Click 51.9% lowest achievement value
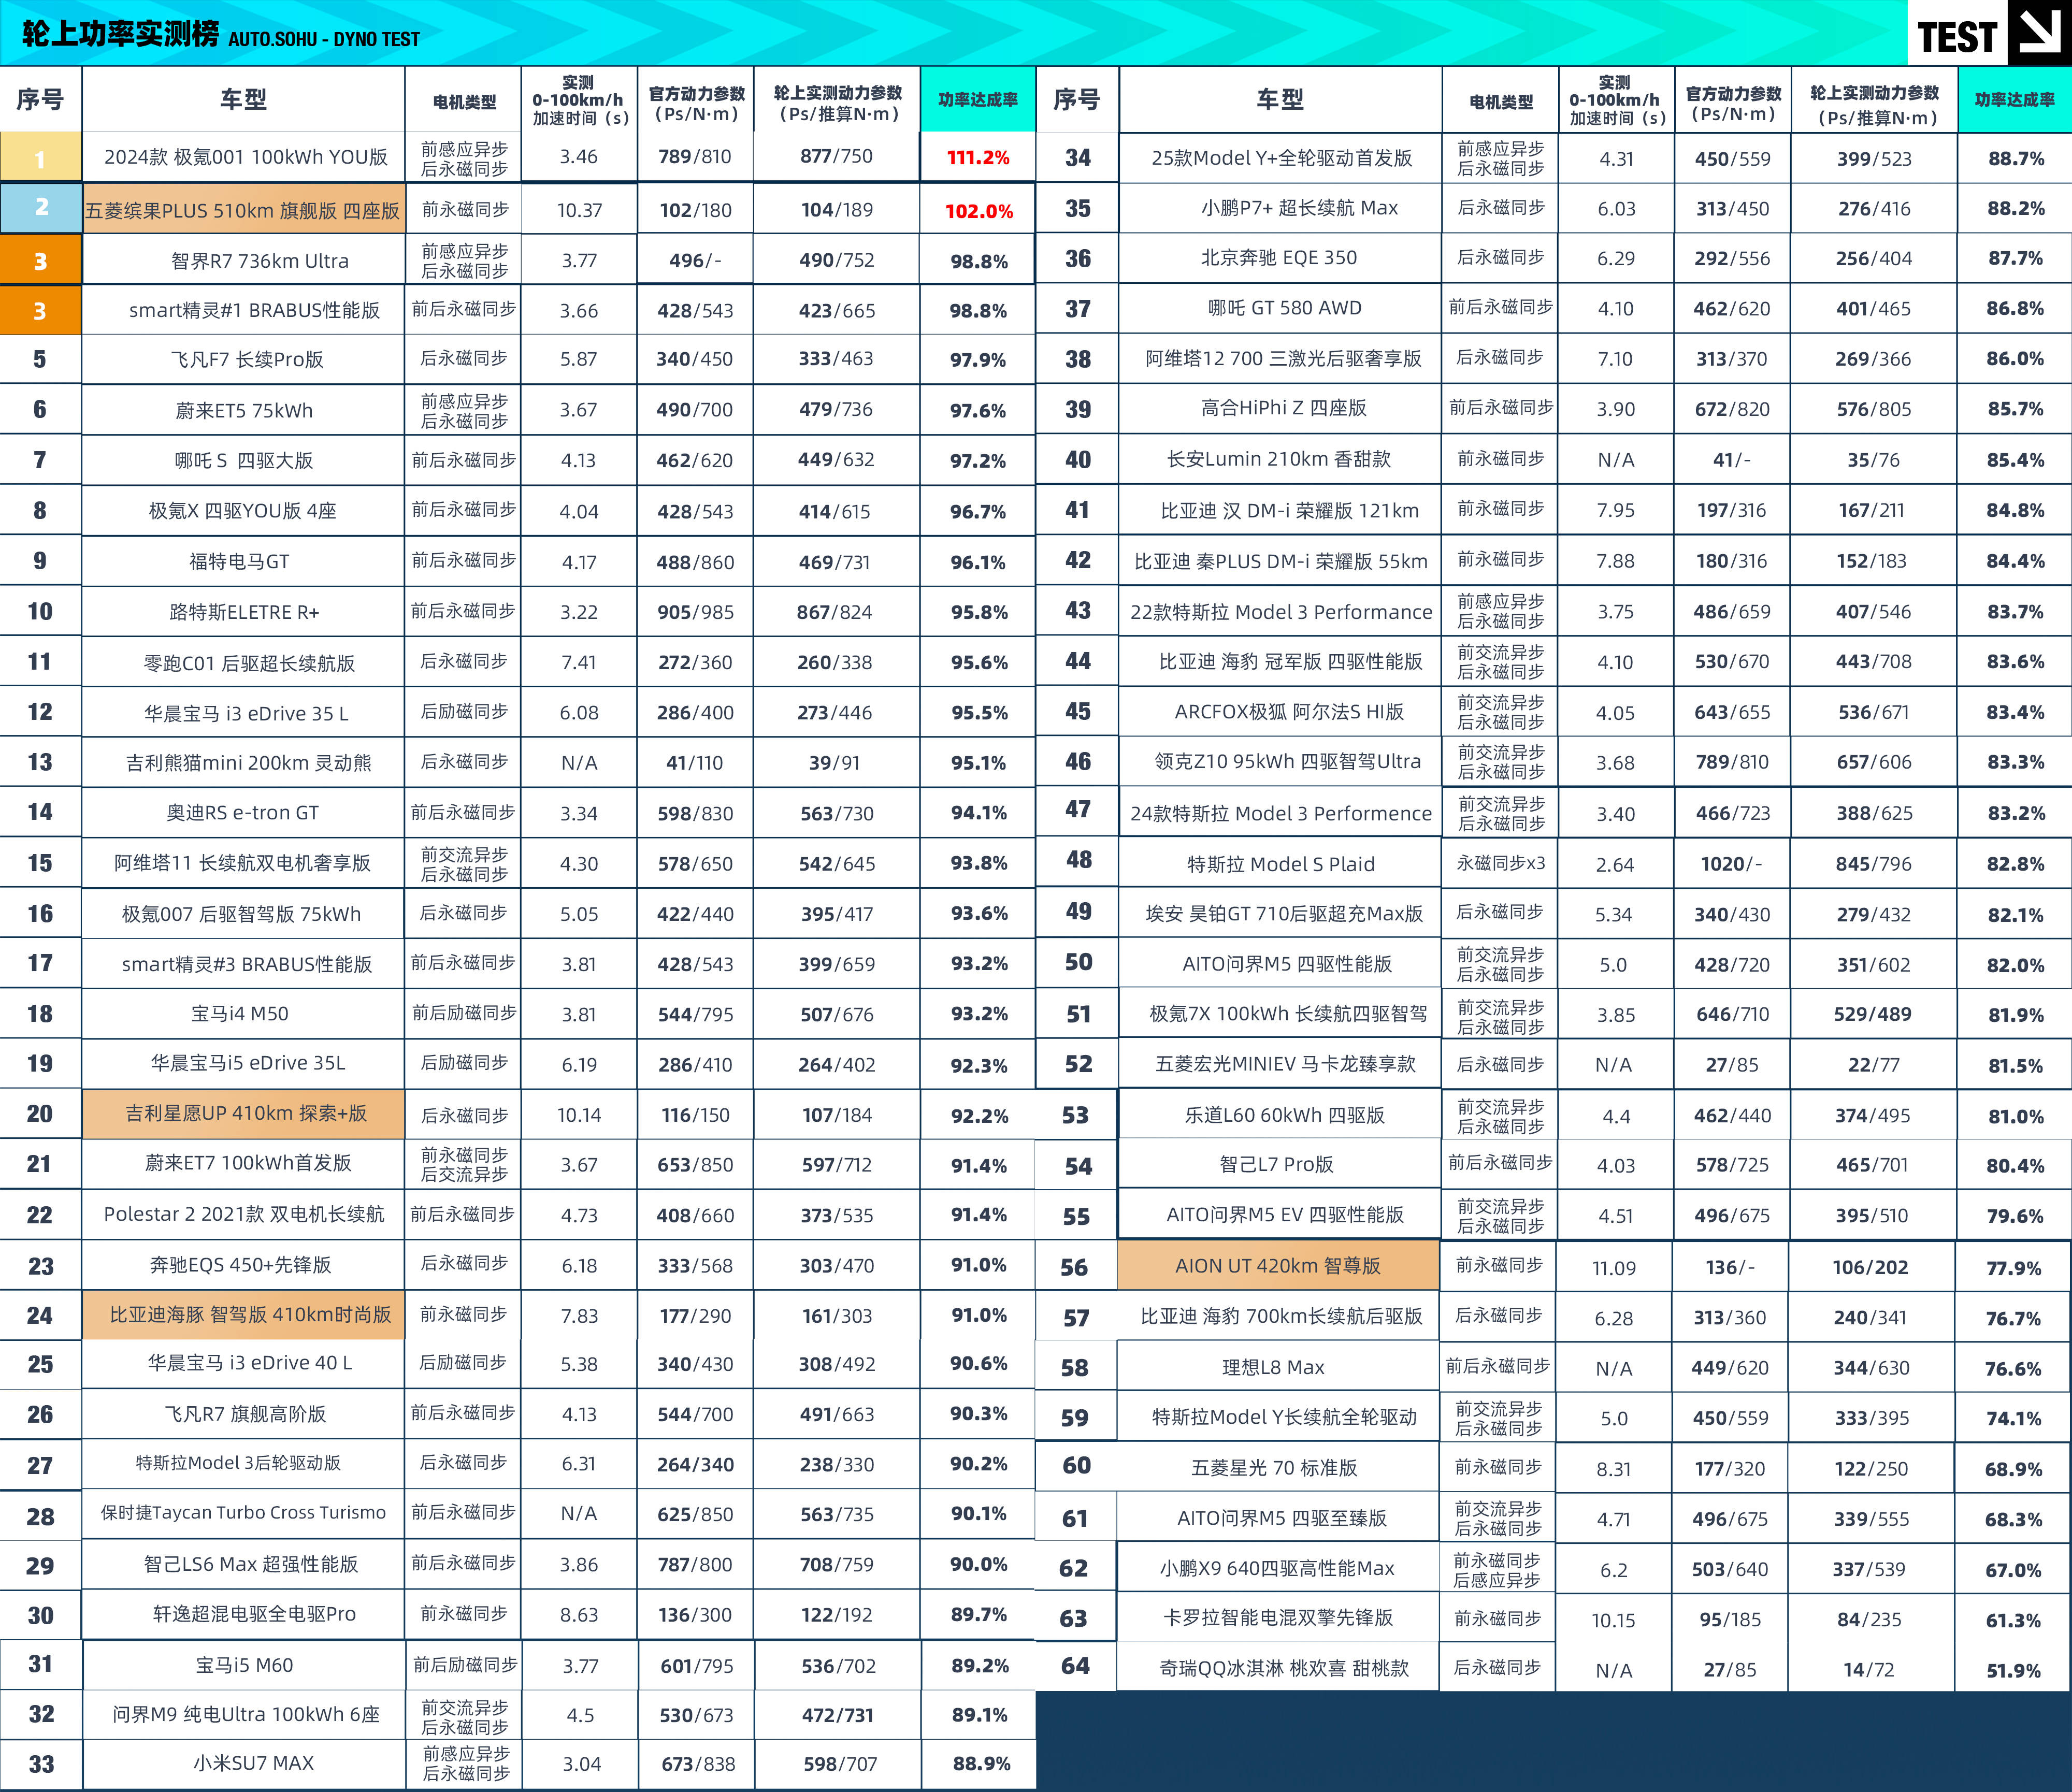The height and width of the screenshot is (1792, 2072). [x=2013, y=1670]
